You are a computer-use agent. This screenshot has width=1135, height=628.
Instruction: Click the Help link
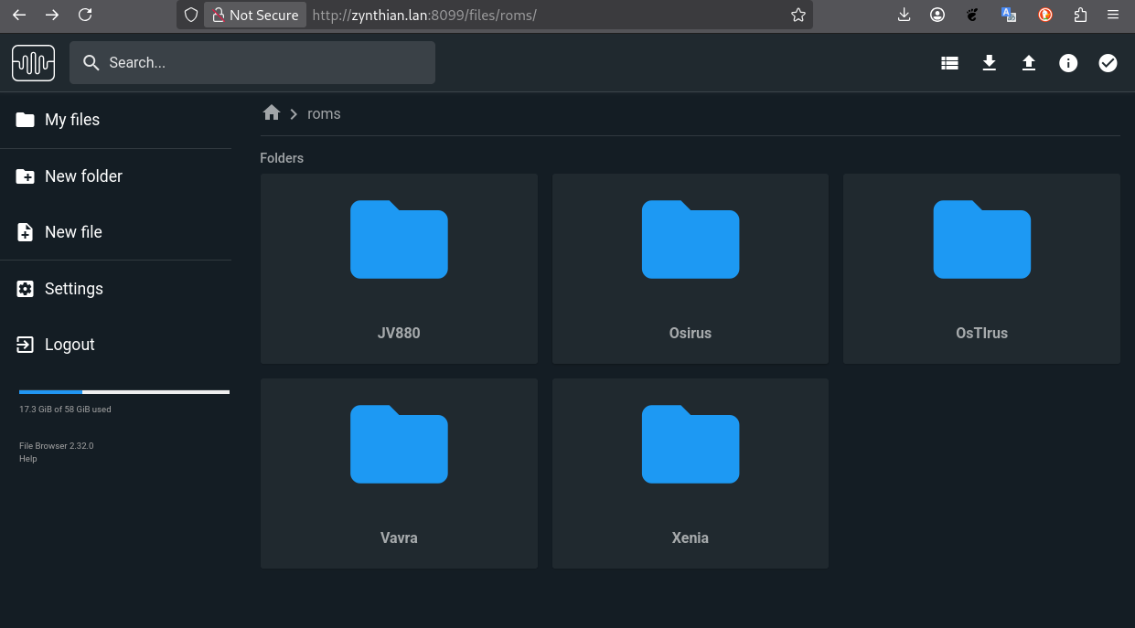tap(28, 459)
